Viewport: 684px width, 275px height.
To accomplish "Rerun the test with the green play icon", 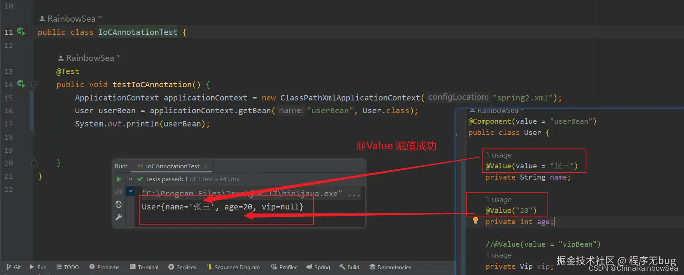I will point(119,179).
